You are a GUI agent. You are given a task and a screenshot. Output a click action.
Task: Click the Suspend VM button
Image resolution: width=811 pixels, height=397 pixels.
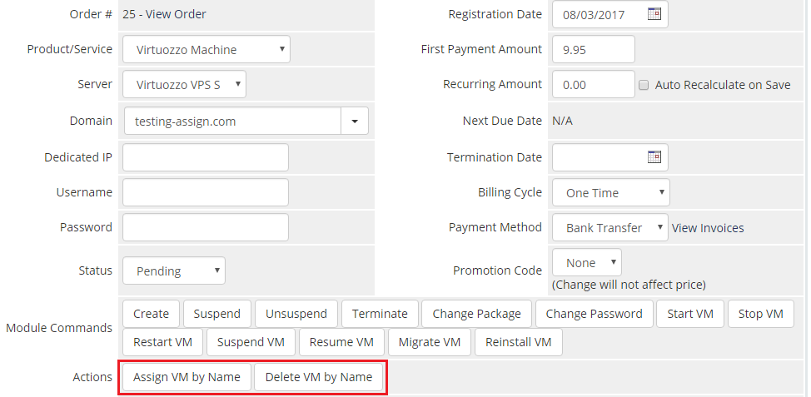click(251, 342)
